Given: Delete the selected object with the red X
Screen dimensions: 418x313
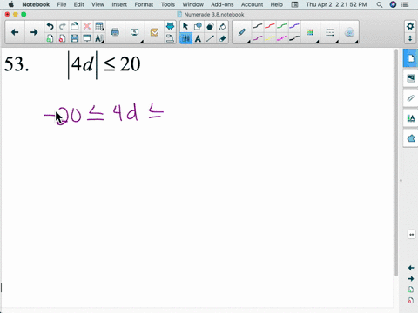Looking at the screenshot, I should click(87, 26).
